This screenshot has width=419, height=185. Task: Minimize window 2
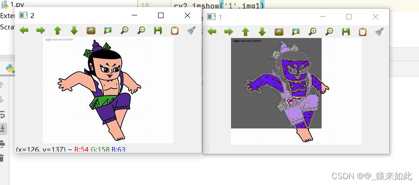(x=135, y=15)
